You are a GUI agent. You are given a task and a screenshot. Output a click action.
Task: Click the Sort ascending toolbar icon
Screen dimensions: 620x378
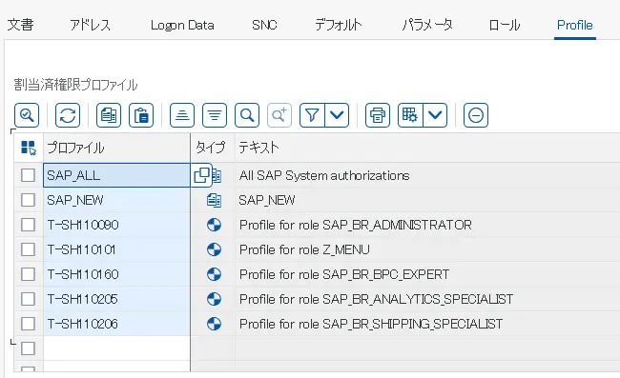click(182, 115)
